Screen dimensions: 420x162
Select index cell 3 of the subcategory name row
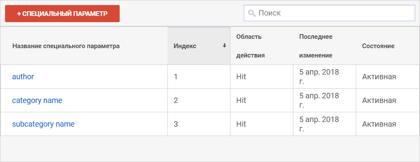[199, 124]
